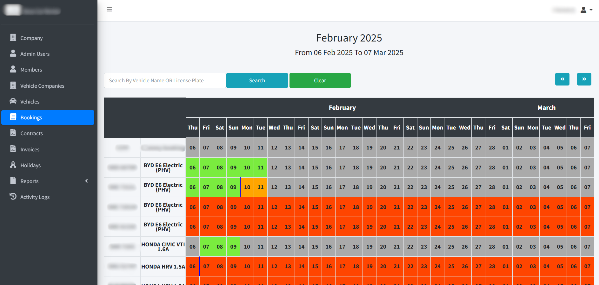Expand the Reports submenu chevron

click(x=86, y=181)
